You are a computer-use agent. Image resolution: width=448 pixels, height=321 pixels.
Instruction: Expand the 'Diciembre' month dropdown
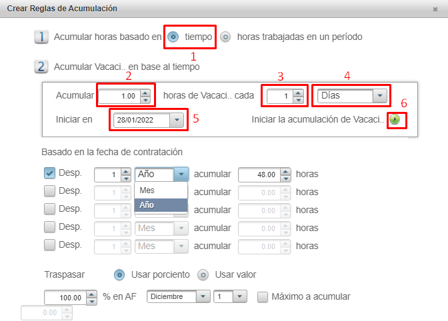(x=204, y=296)
